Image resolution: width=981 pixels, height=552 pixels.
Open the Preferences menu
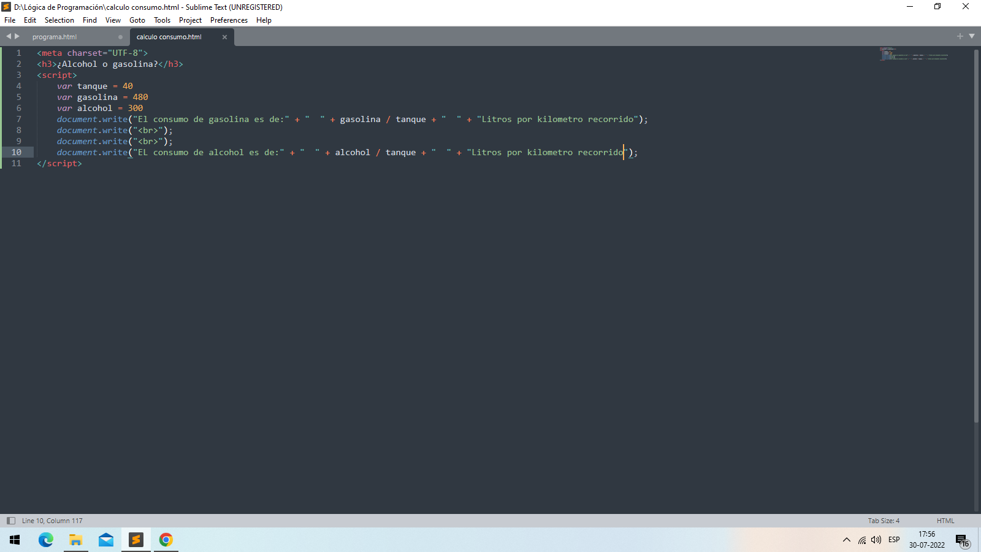tap(229, 20)
